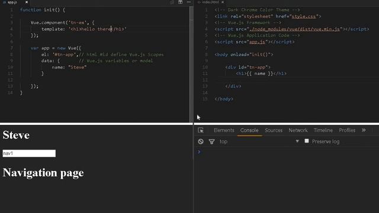379x213 pixels.
Task: Click the Steve heading on page
Action: coord(16,135)
